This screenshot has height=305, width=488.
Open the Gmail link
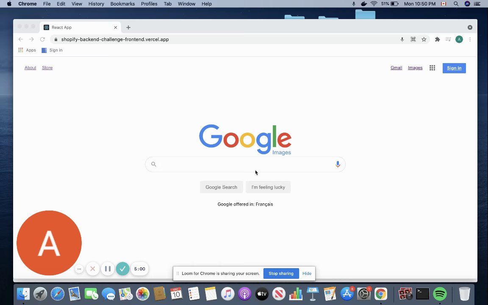[396, 67]
